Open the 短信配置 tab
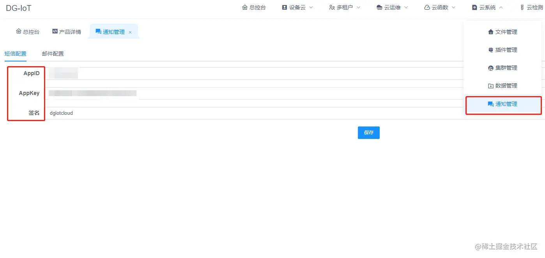Screen dimensions: 545x258 tap(16, 54)
